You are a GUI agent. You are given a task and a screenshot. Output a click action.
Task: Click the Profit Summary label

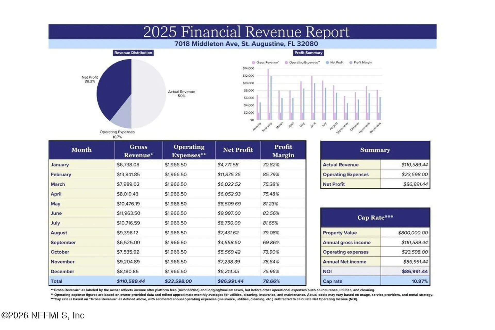coord(308,53)
